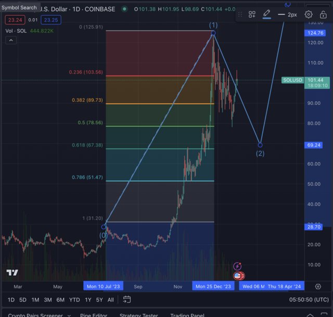The image size is (333, 317).
Task: Select the 1D time range
Action: click(11, 300)
